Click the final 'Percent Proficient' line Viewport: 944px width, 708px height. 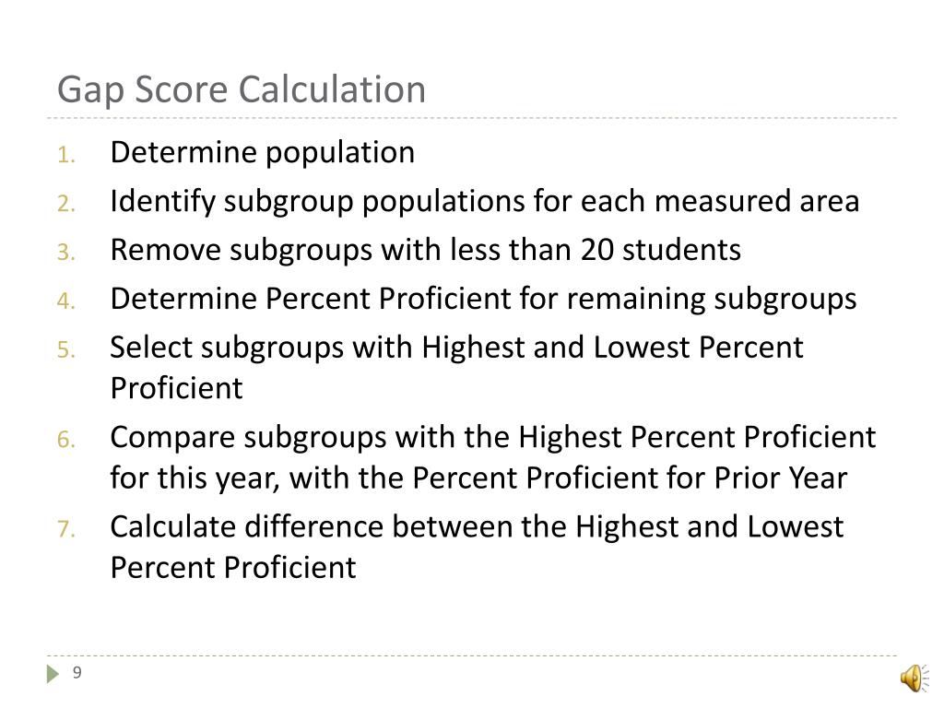233,568
